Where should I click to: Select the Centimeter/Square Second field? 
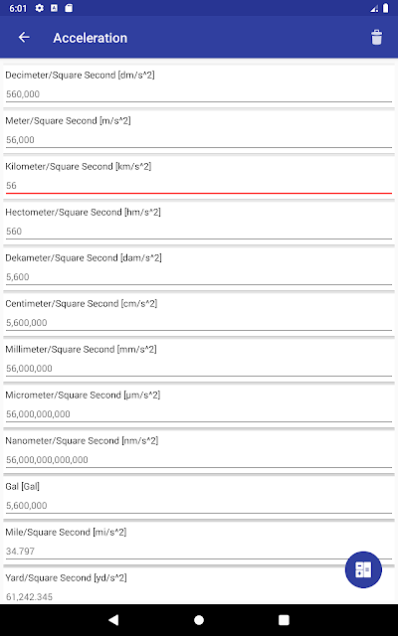199,323
